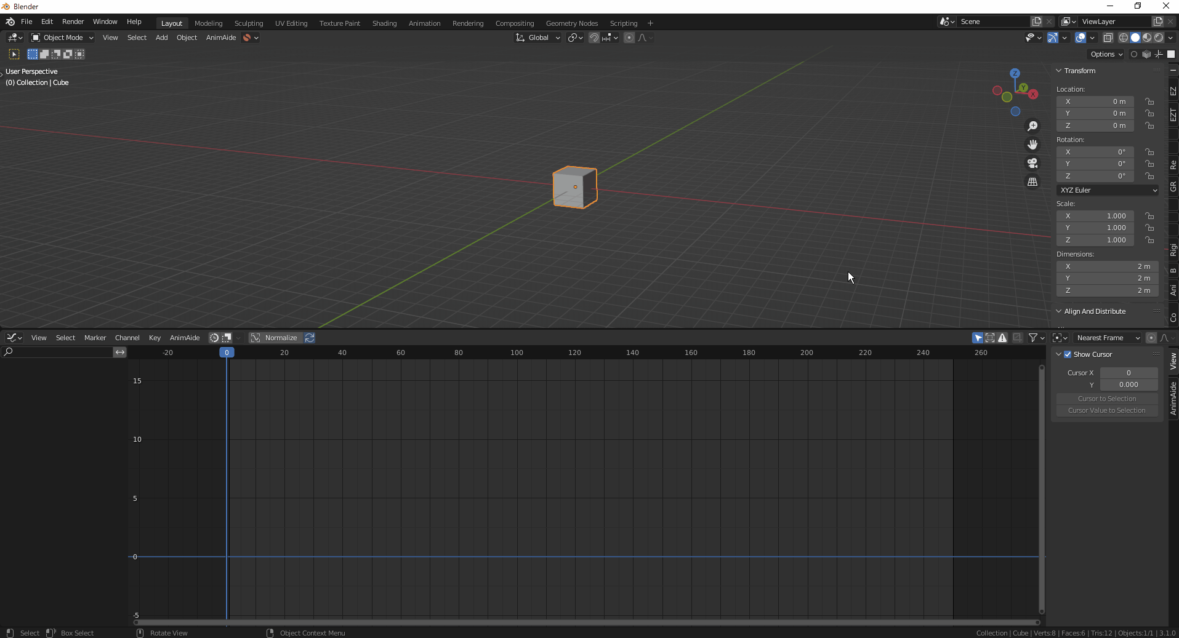Image resolution: width=1179 pixels, height=638 pixels.
Task: Toggle snapping magnet in viewport header
Action: pos(594,38)
